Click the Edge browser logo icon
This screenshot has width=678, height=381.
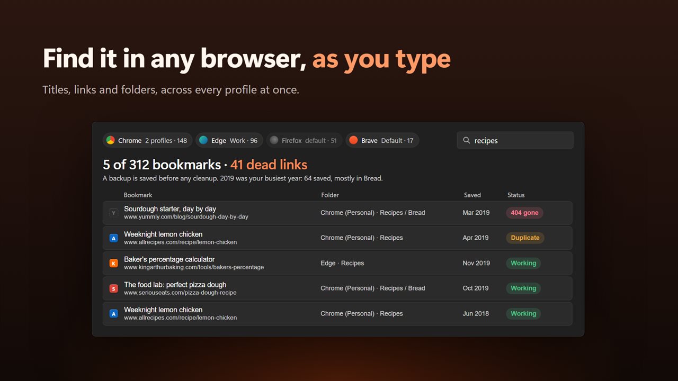tap(203, 140)
